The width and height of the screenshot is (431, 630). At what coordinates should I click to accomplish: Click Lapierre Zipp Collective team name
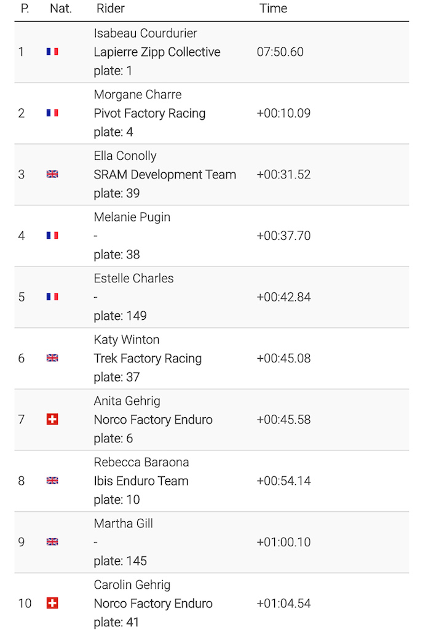click(x=157, y=52)
